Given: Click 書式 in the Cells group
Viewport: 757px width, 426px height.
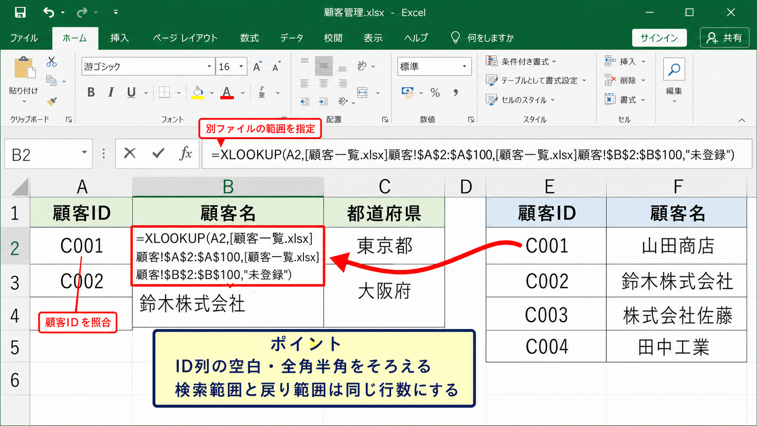Looking at the screenshot, I should (x=625, y=100).
